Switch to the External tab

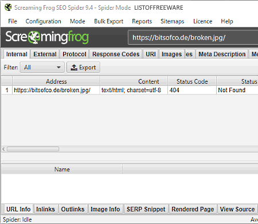tap(45, 54)
